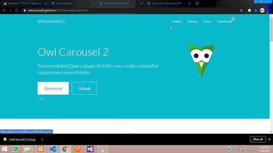
Task: Click the white Download button
Action: coord(53,88)
